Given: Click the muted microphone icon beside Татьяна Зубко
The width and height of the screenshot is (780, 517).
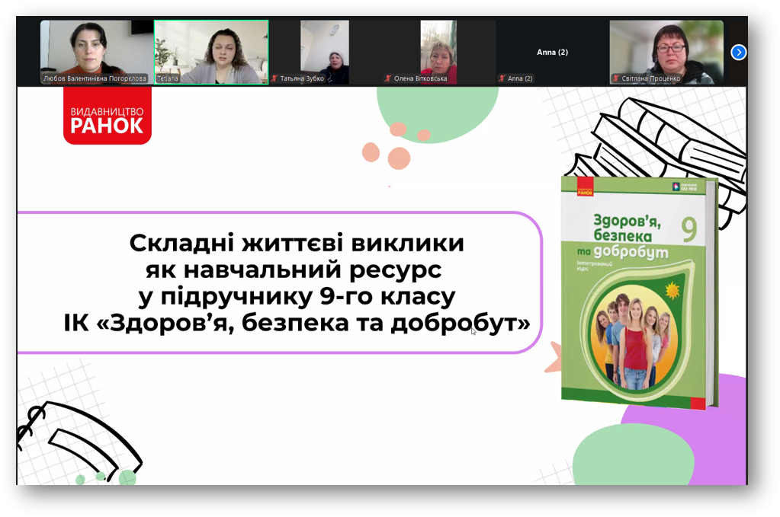Looking at the screenshot, I should 275,78.
